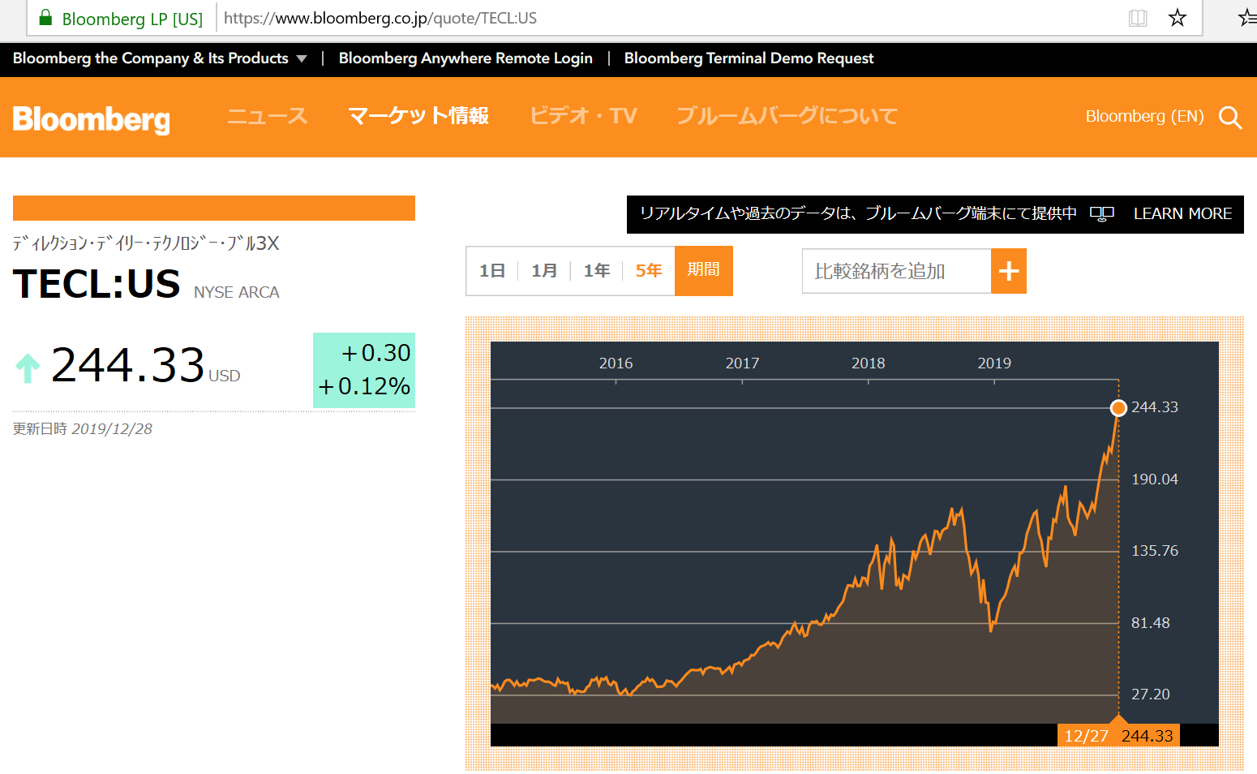Screen dimensions: 1257x774
Task: Click the favorites star icon in address bar
Action: (1178, 18)
